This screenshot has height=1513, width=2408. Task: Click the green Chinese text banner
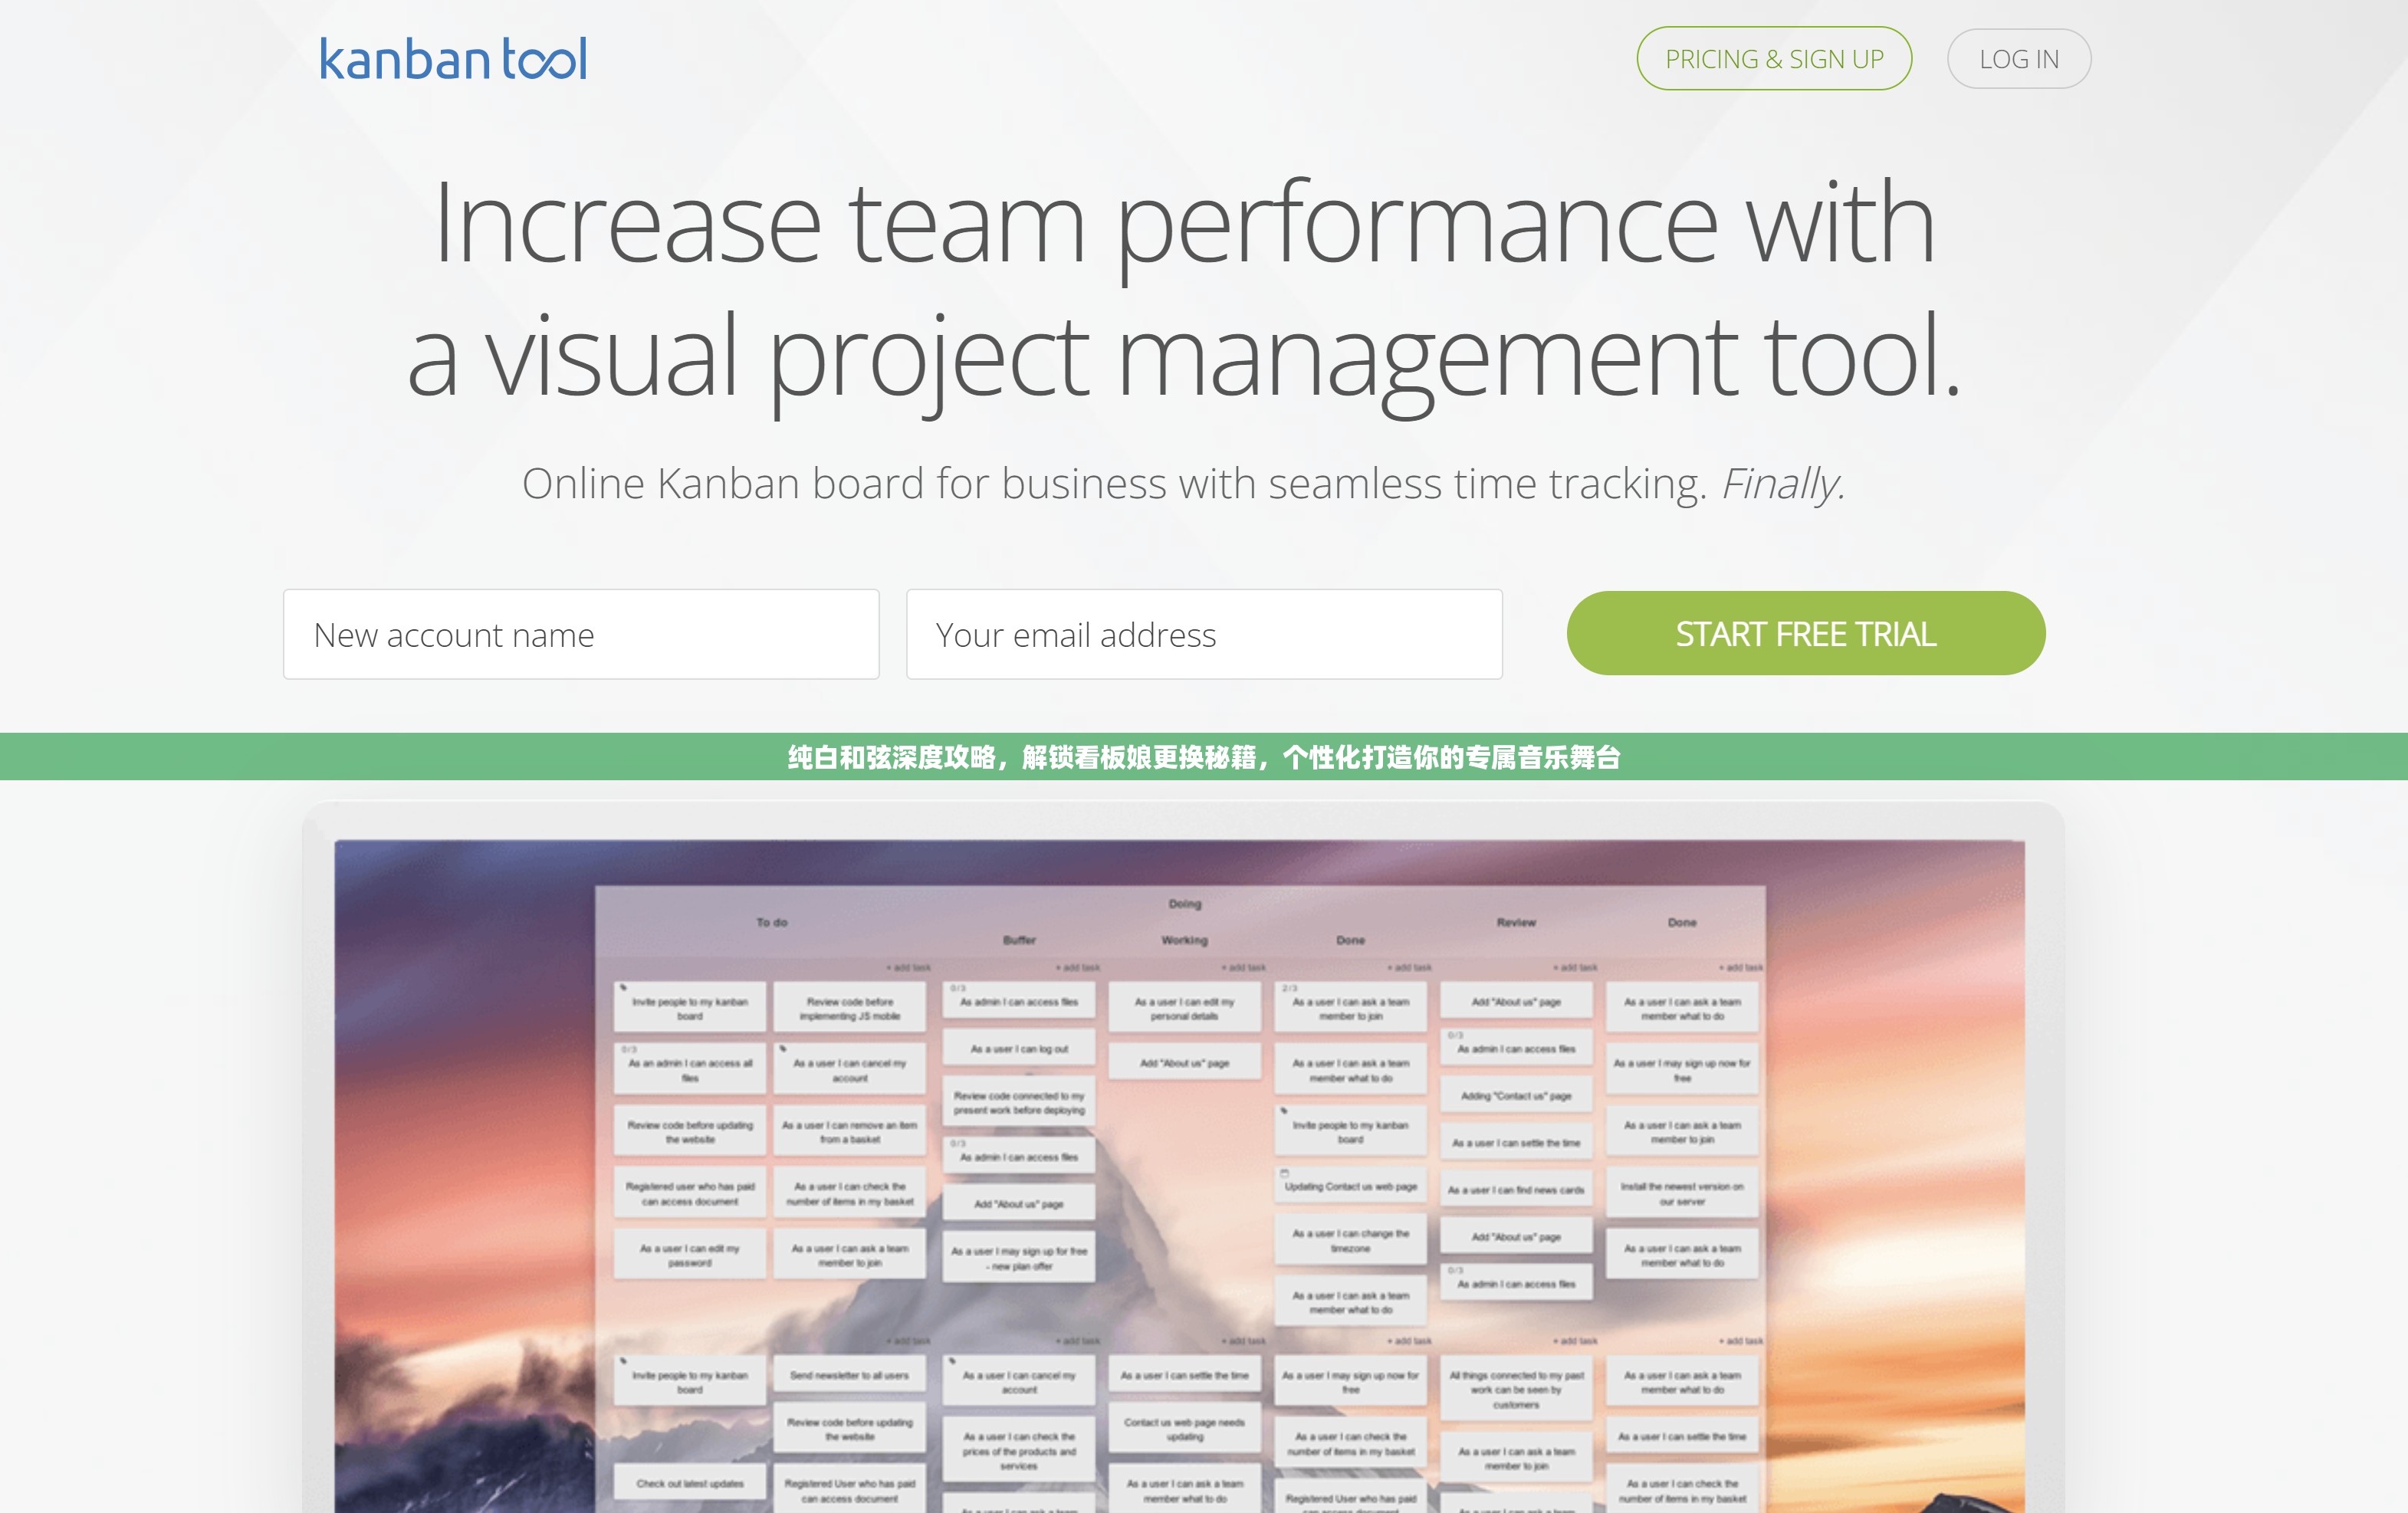(x=1203, y=757)
